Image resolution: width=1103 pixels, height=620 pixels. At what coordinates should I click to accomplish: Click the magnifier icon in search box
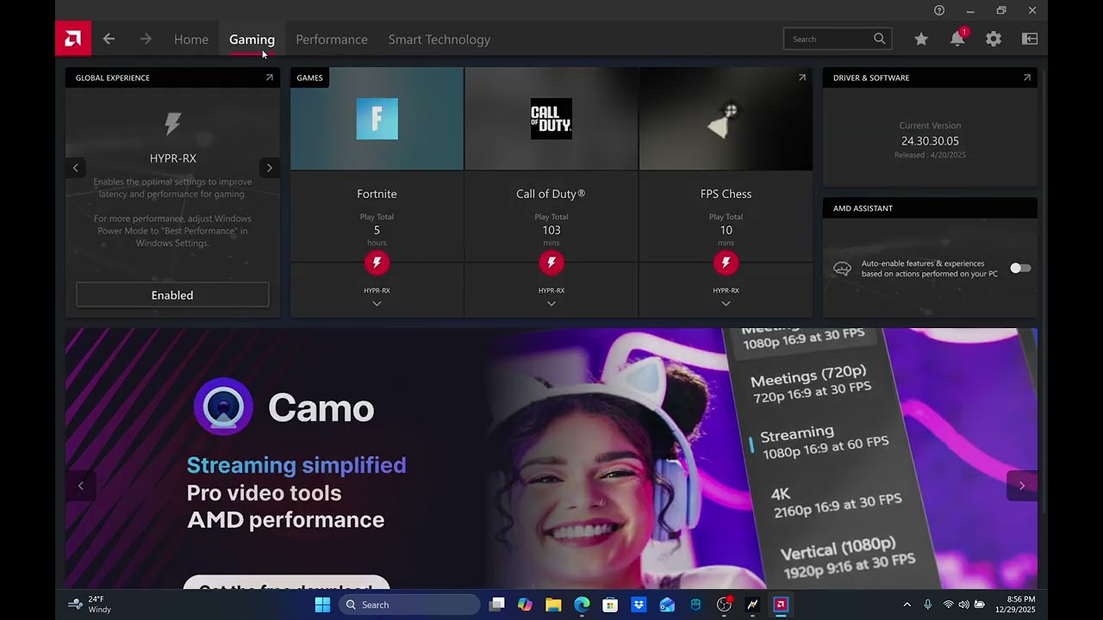(879, 39)
